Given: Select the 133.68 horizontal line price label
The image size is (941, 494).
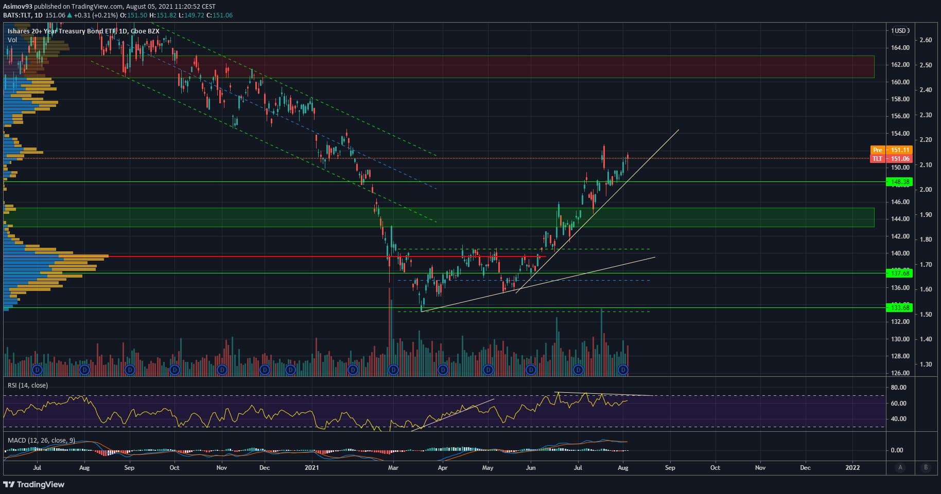Looking at the screenshot, I should coord(900,308).
